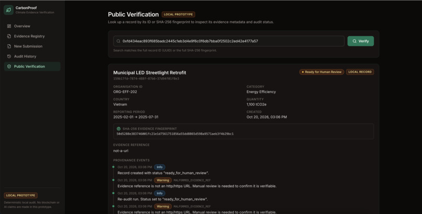This screenshot has width=422, height=214.
Task: Click the ORG-EFF-202 organisation ID value
Action: point(125,92)
